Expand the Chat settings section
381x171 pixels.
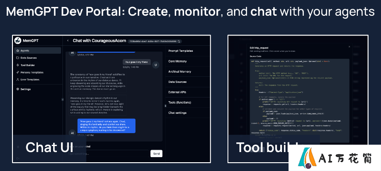point(187,113)
